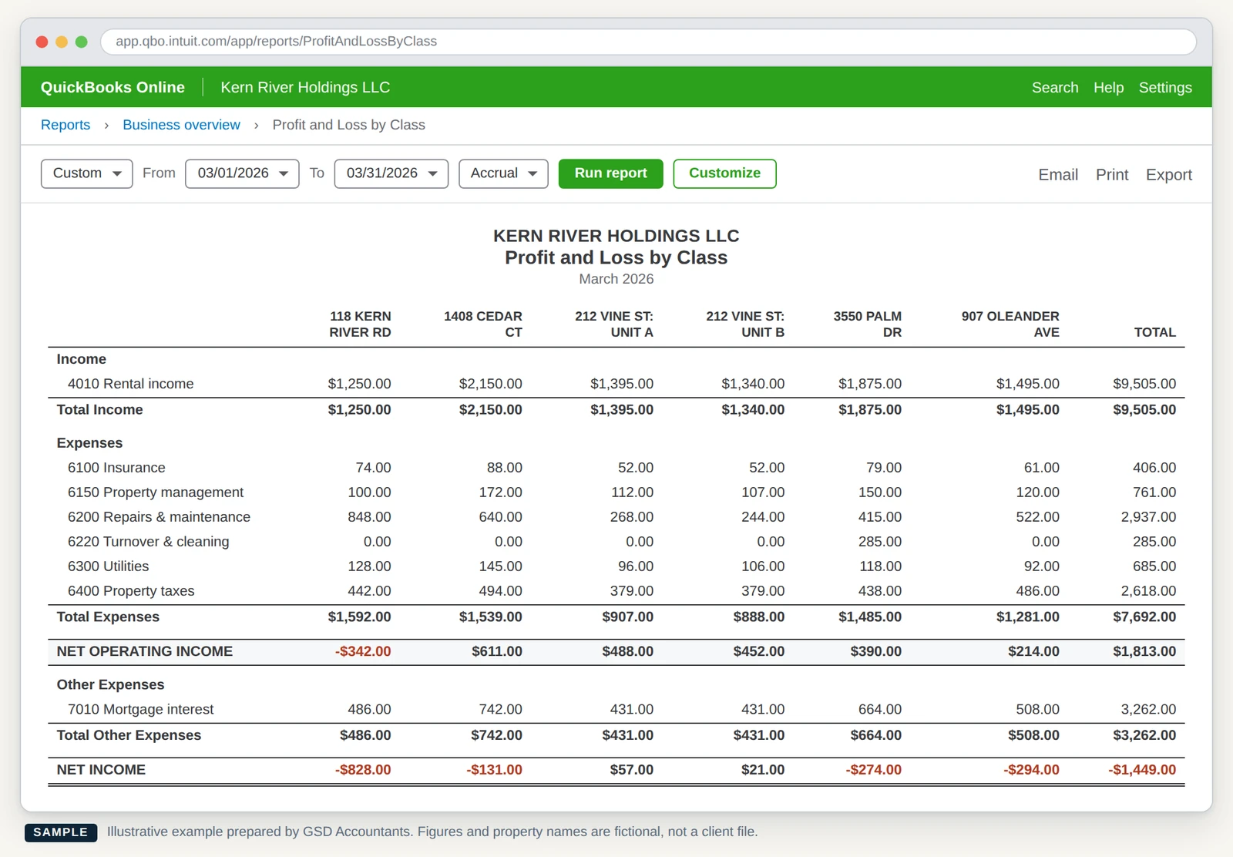
Task: Select the 907 OLEANDER AVE column header
Action: 1010,324
